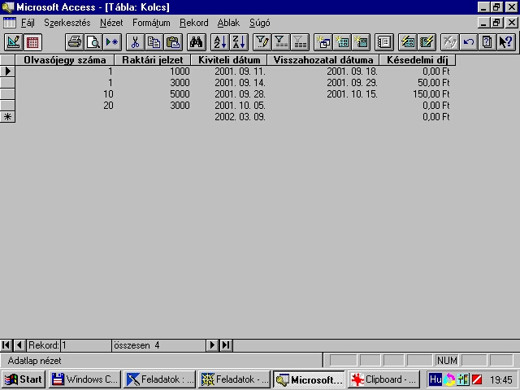This screenshot has width=520, height=390.
Task: Click the date cell 2002. 03. 09.
Action: point(229,117)
